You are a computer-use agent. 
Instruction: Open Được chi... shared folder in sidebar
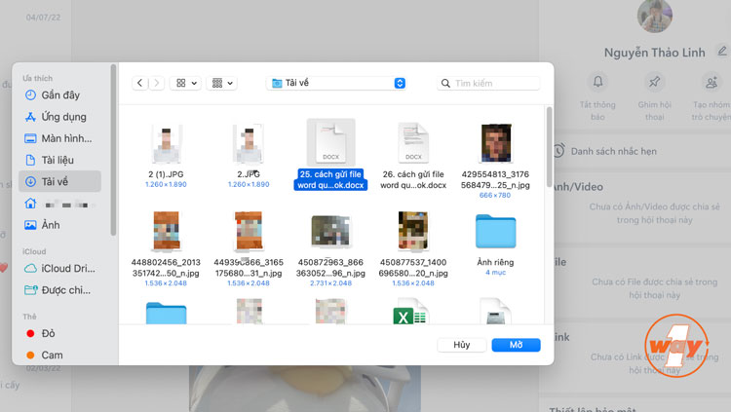pyautogui.click(x=60, y=290)
